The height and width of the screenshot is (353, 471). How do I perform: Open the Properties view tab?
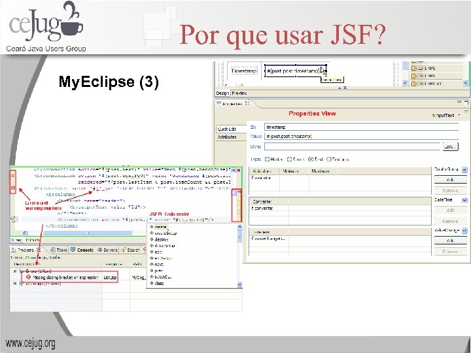(234, 103)
